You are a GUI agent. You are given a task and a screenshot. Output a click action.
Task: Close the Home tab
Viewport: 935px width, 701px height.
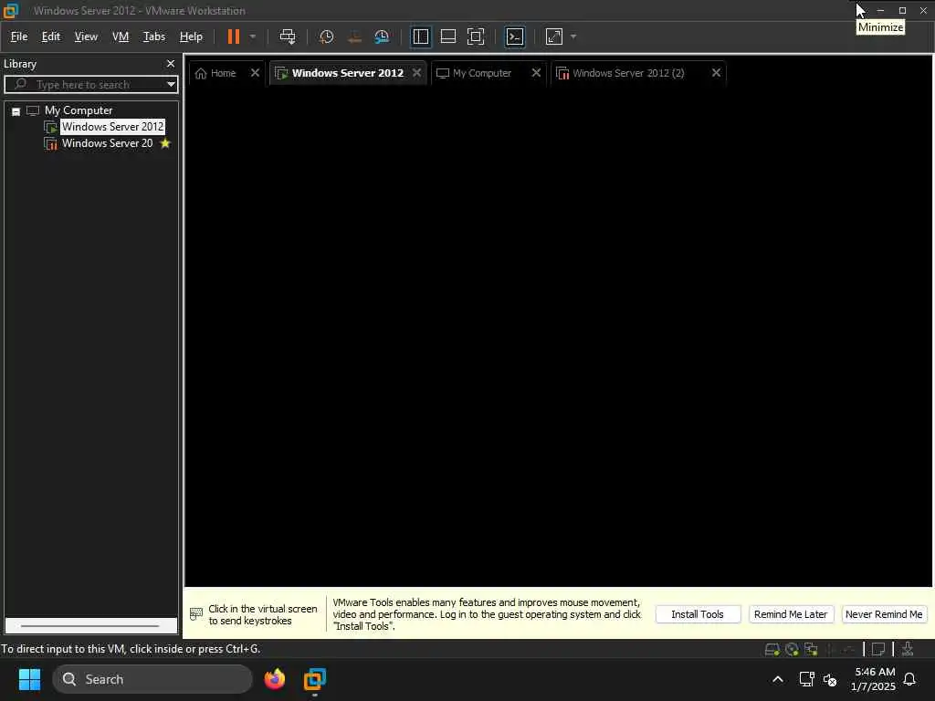pos(255,72)
